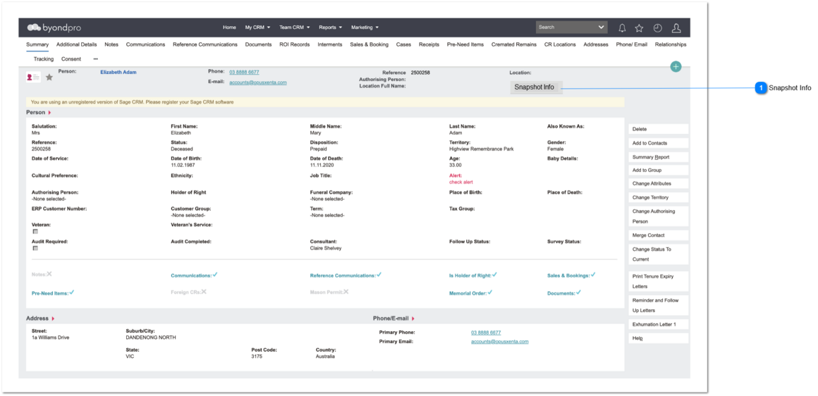Viewport: 818px width, 396px height.
Task: Open the Consent tab
Action: coord(71,59)
